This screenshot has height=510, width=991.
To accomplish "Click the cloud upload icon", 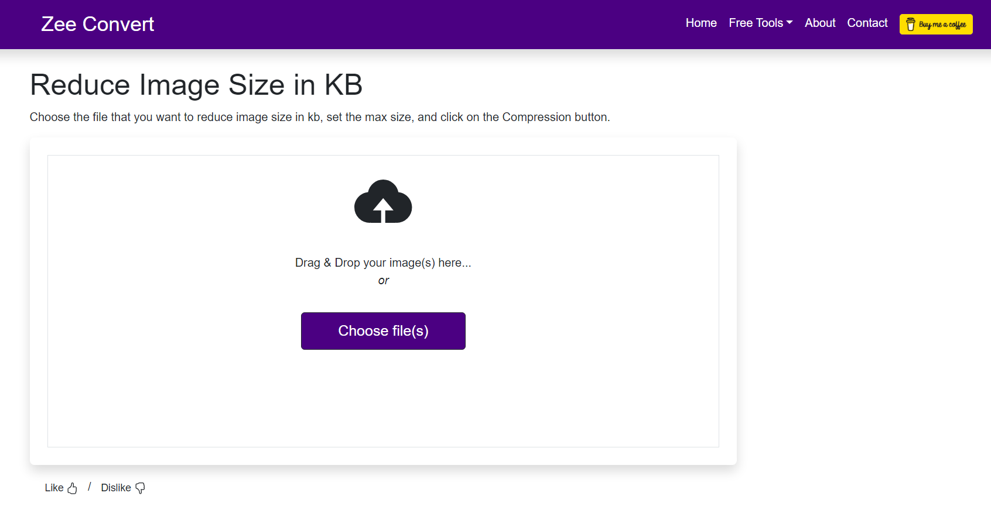I will pyautogui.click(x=383, y=202).
